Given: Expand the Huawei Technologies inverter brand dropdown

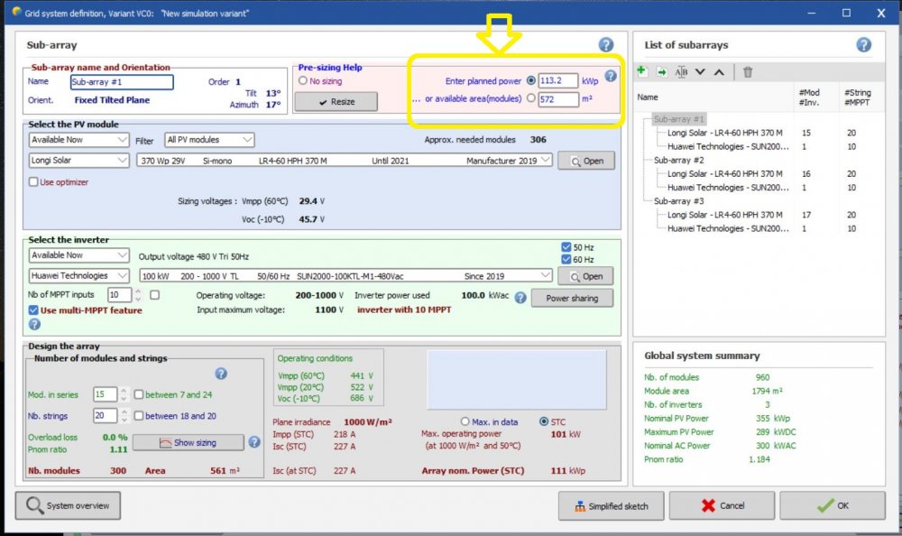Looking at the screenshot, I should pos(78,276).
